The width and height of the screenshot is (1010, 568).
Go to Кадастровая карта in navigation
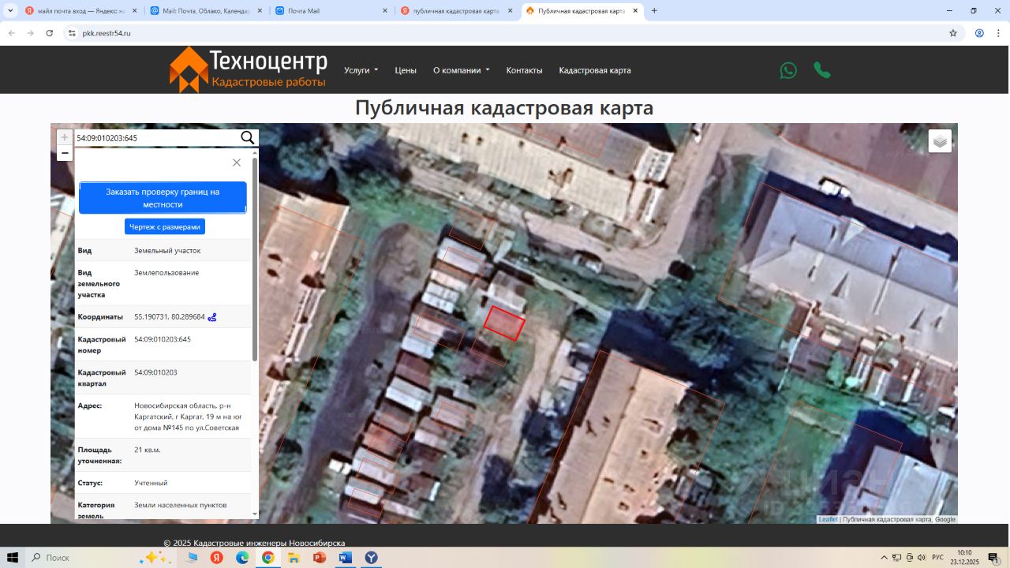[595, 70]
